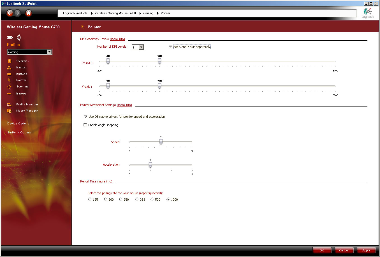Click the Logitech logo

click(367, 13)
